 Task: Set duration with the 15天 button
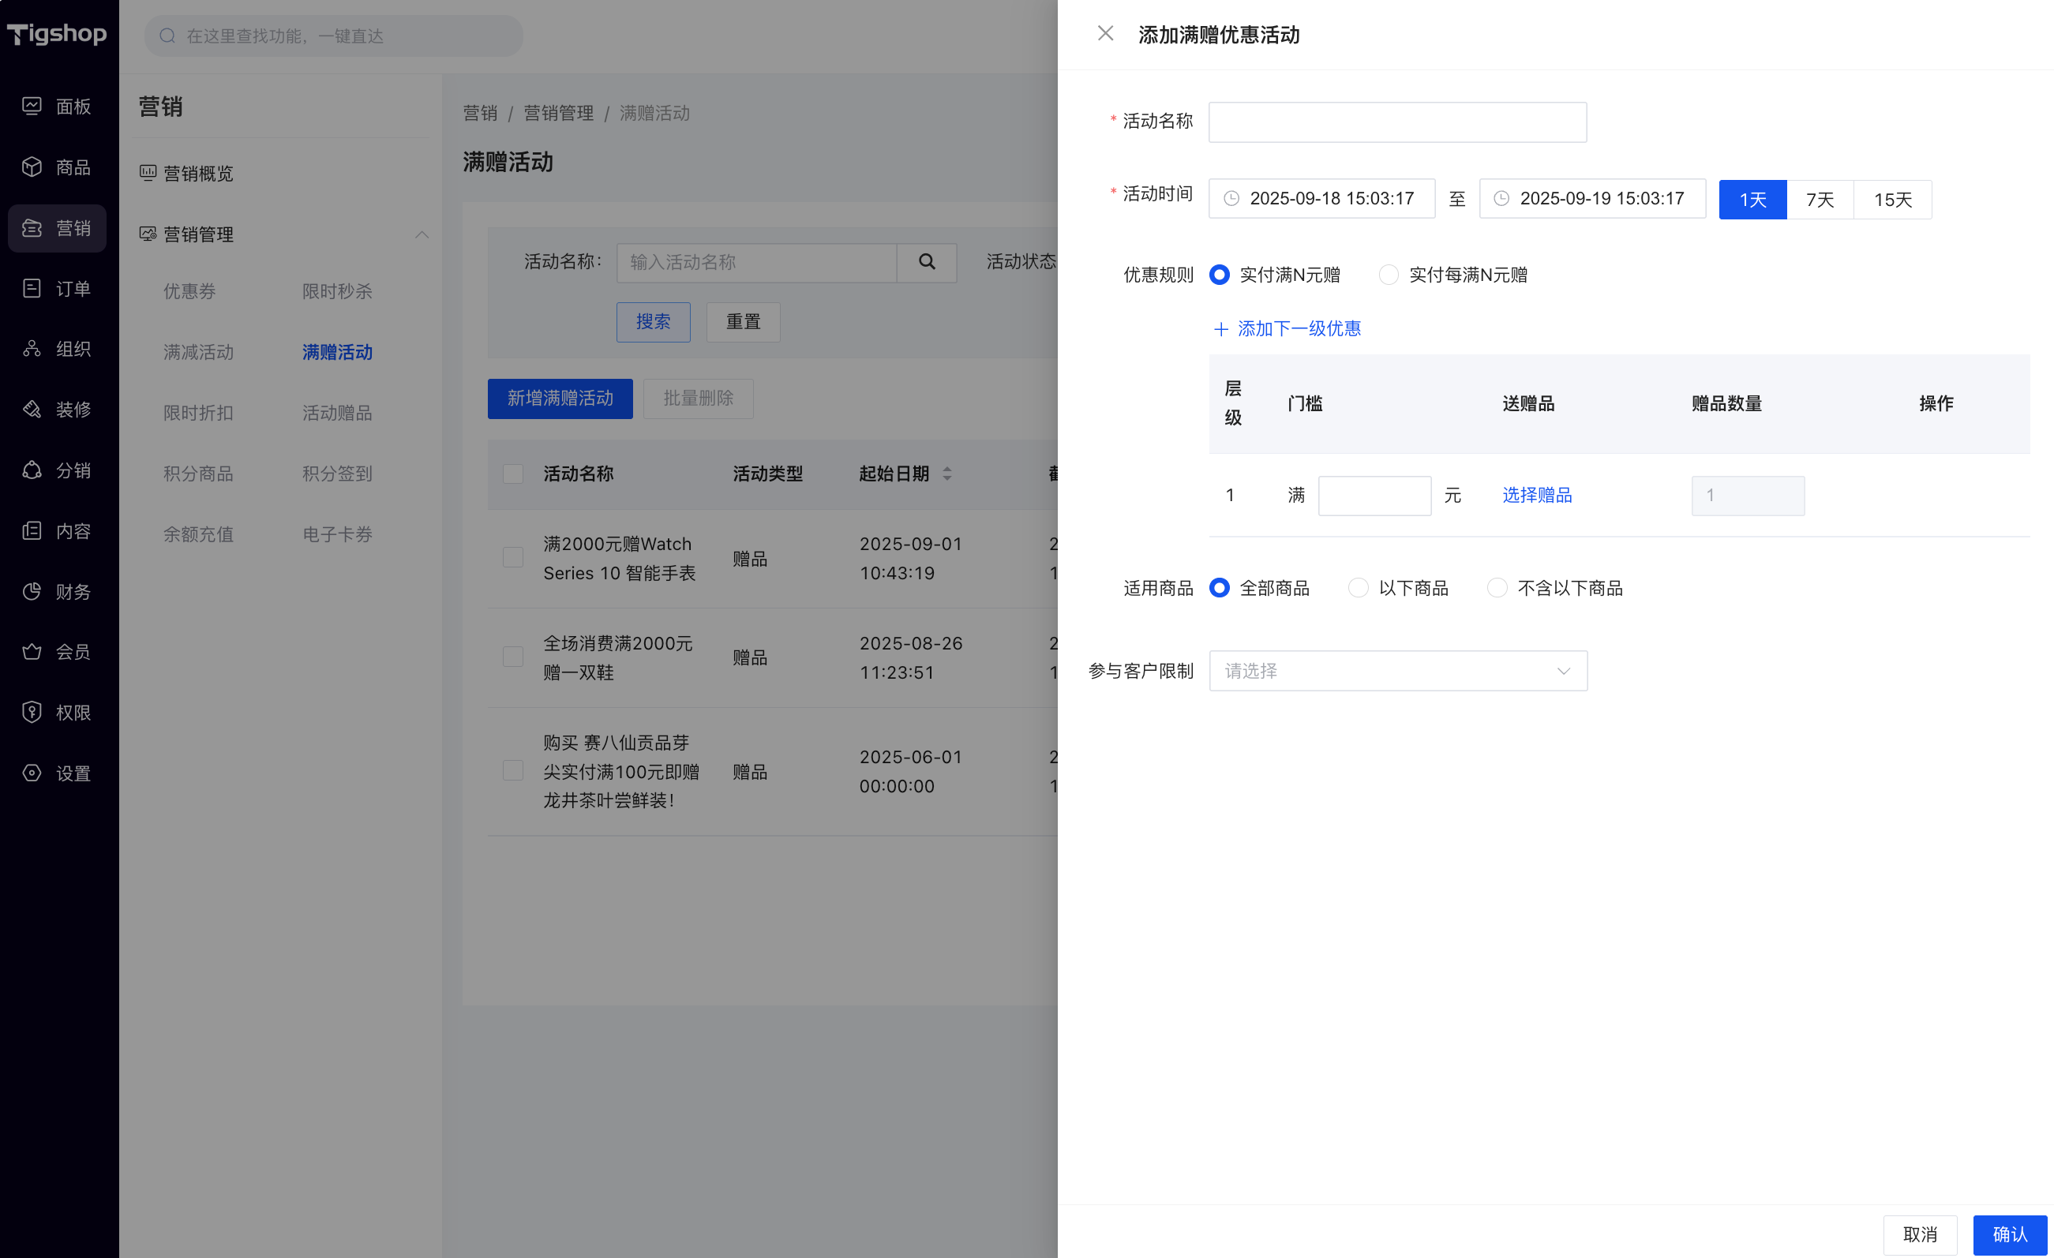(x=1893, y=199)
